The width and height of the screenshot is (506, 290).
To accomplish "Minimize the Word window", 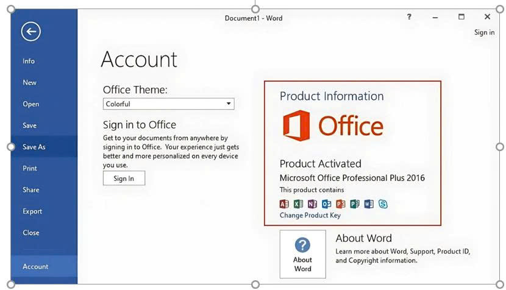I will tap(435, 17).
